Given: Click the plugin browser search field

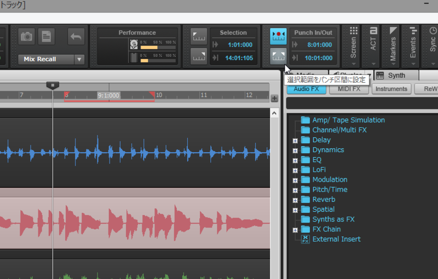Looking at the screenshot, I should point(362,103).
